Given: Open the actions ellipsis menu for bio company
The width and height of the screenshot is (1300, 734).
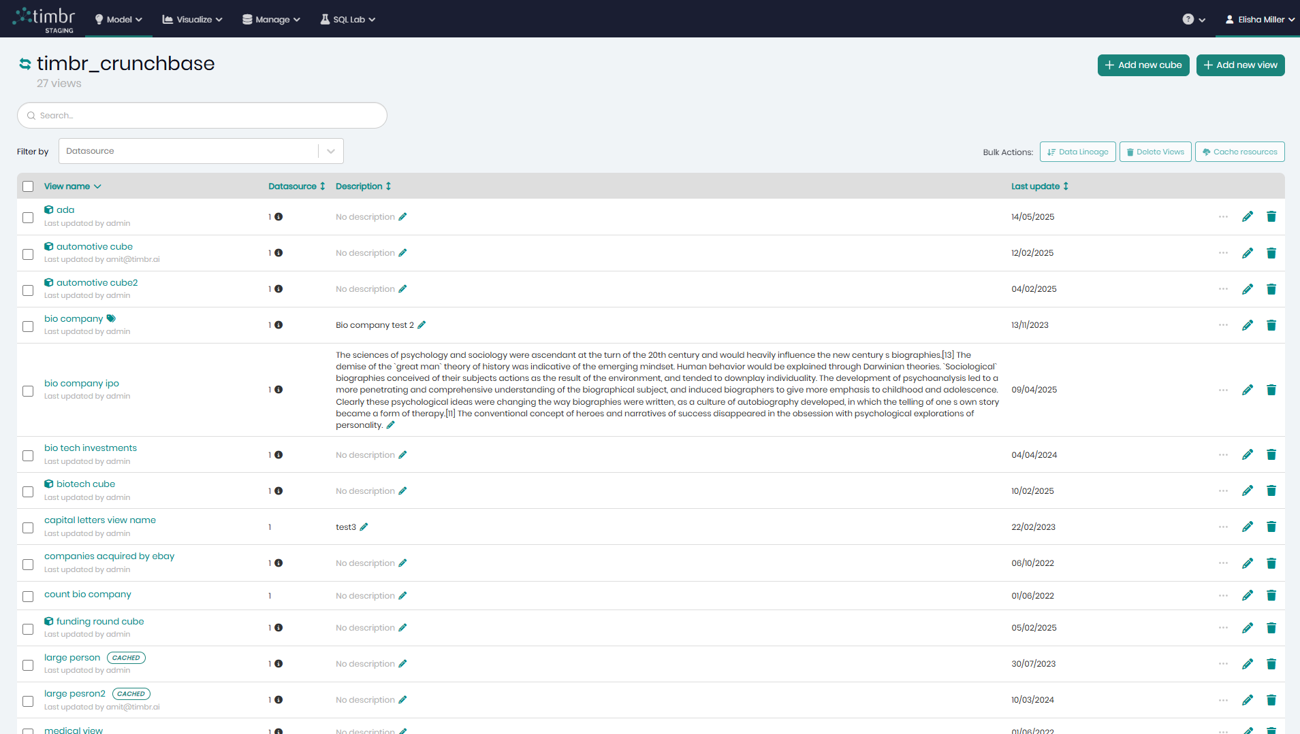Looking at the screenshot, I should pyautogui.click(x=1223, y=325).
